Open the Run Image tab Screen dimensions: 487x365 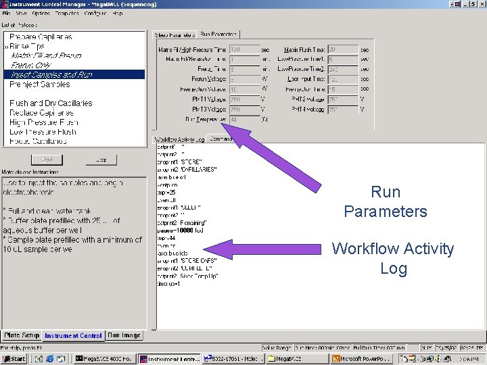124,335
